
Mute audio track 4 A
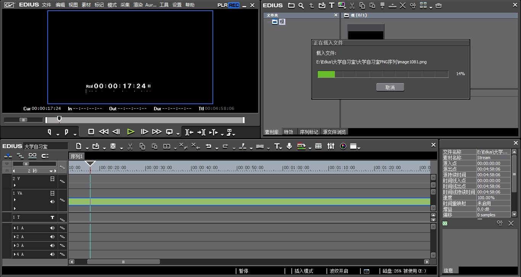tap(52, 254)
